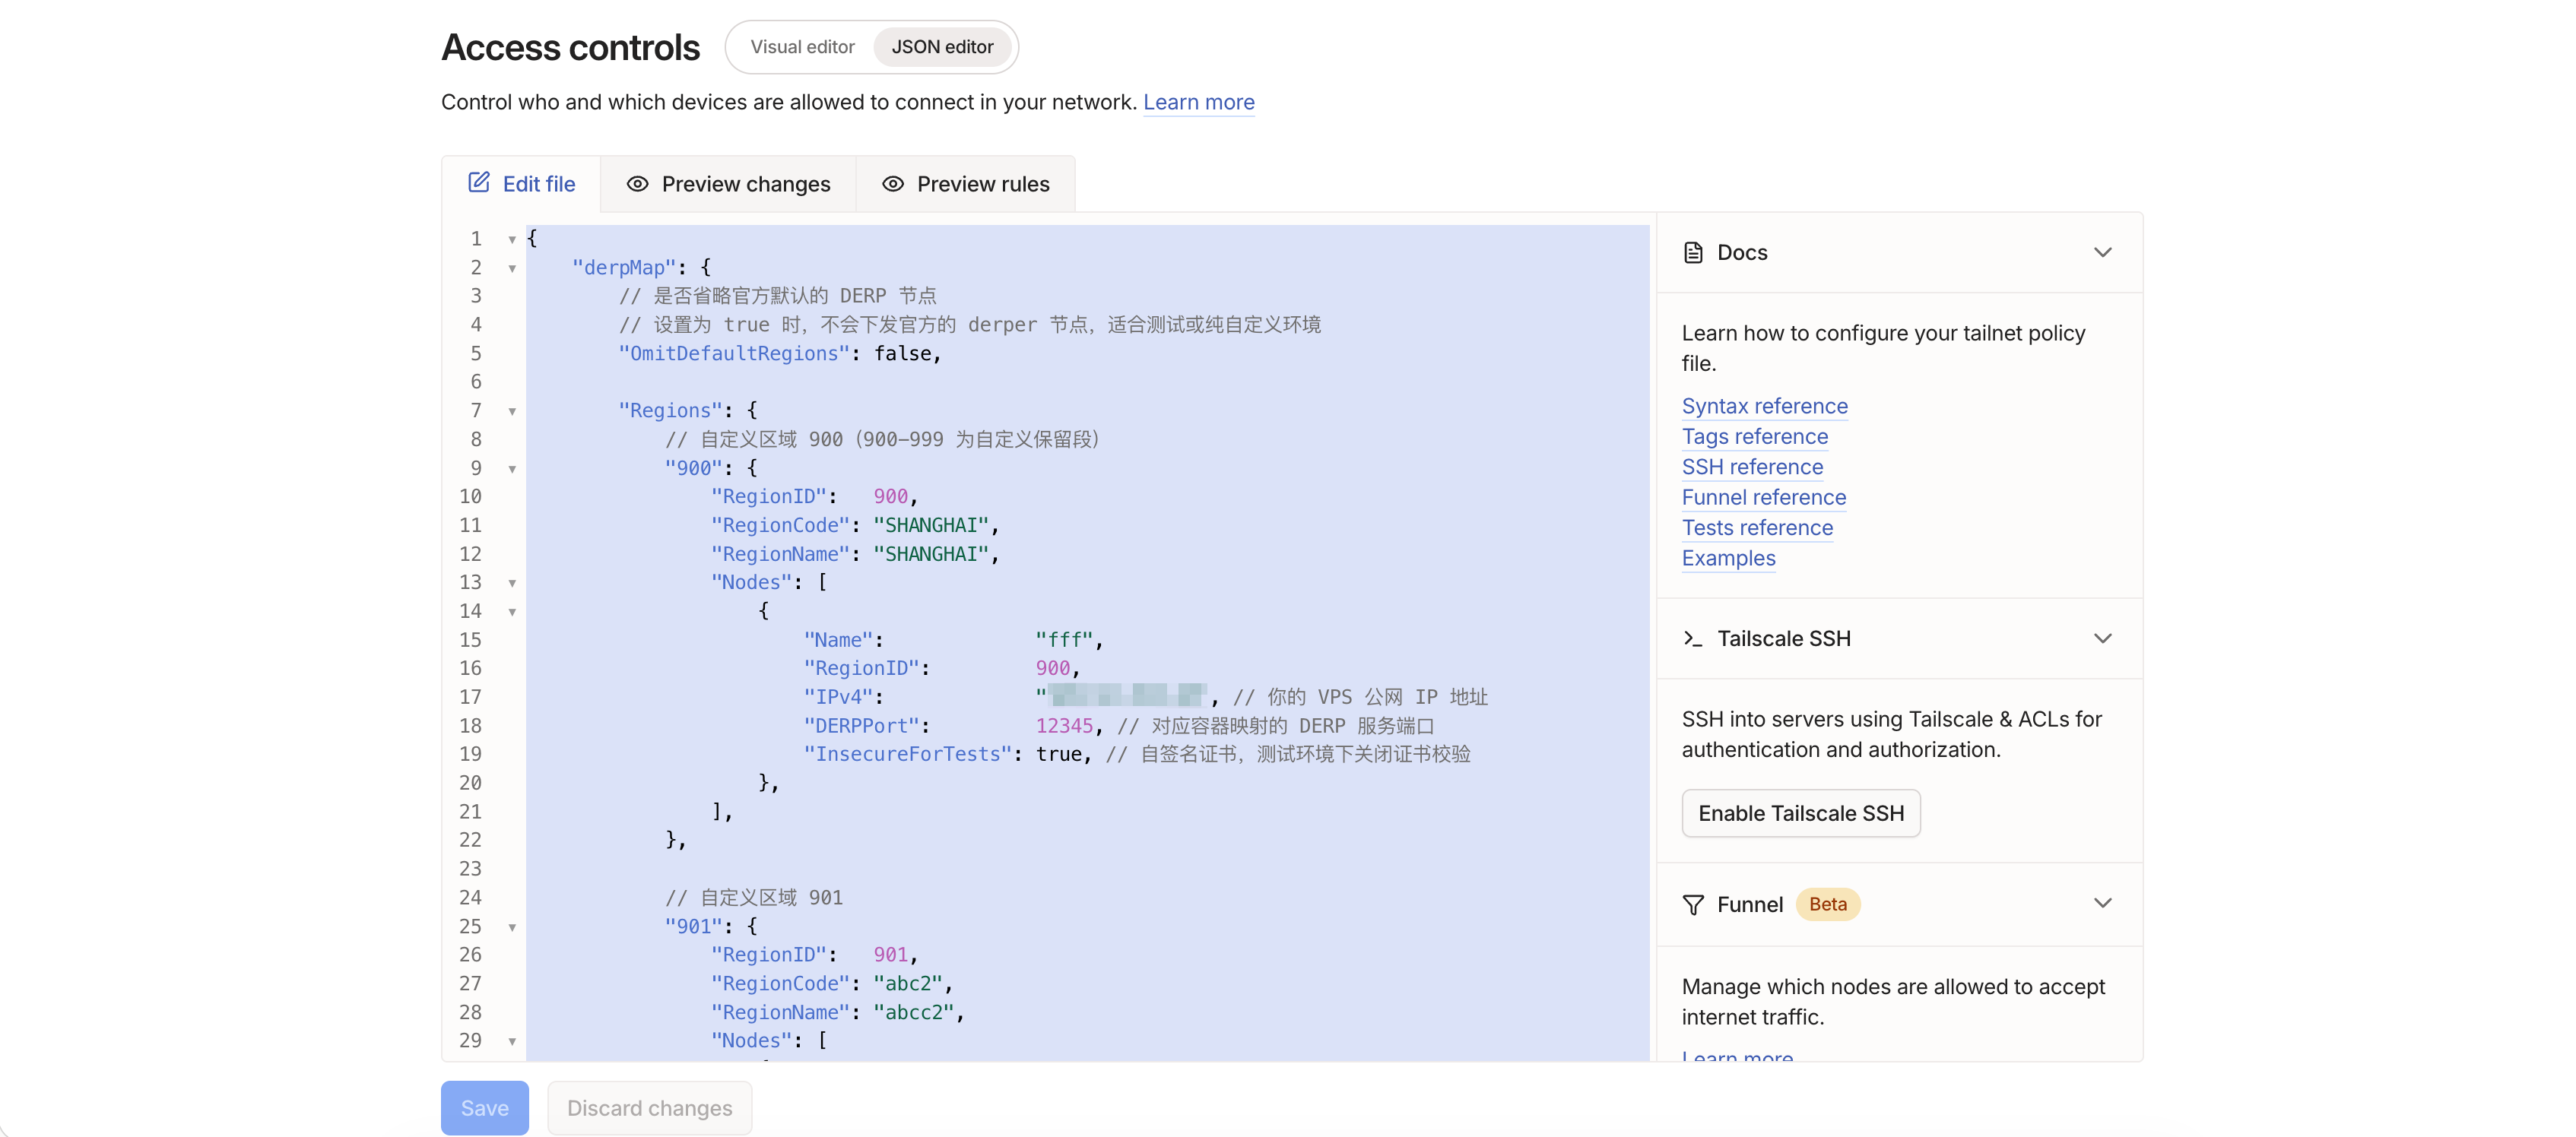Image resolution: width=2576 pixels, height=1137 pixels.
Task: Switch to the Visual editor mode
Action: pos(802,47)
